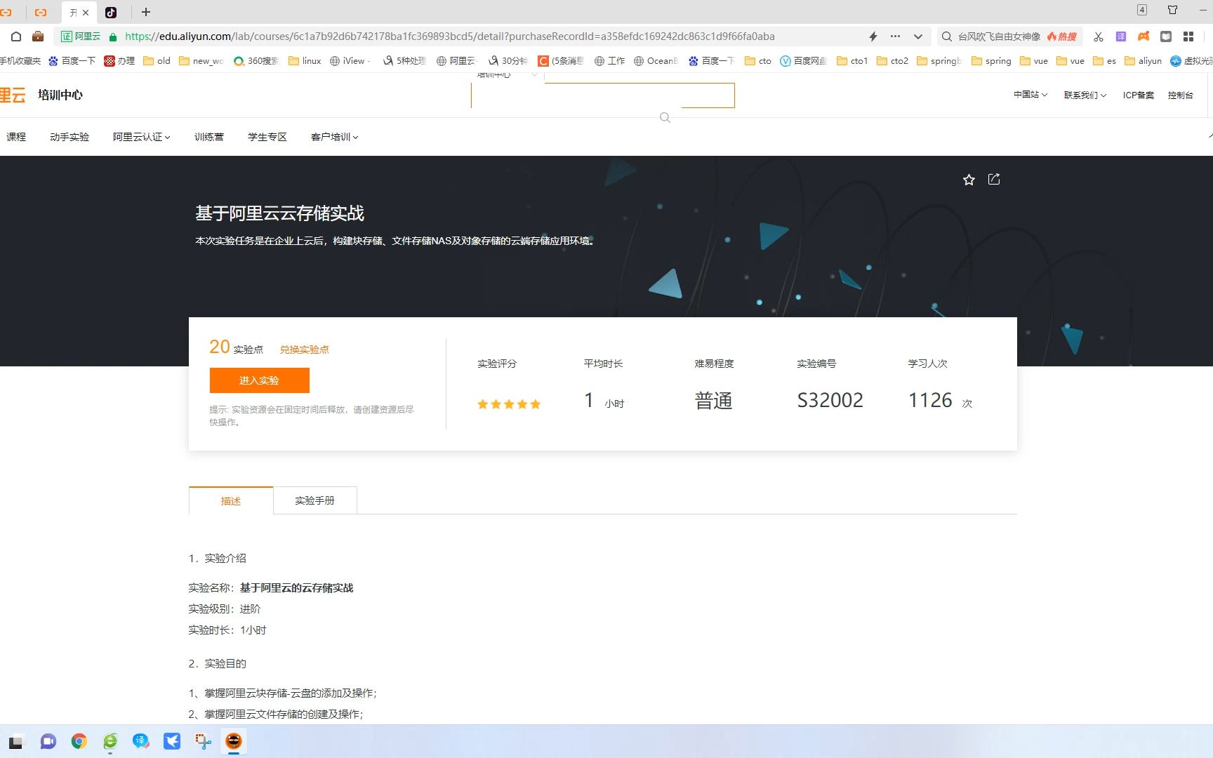This screenshot has width=1213, height=758.
Task: Open the tab counter icon showing 4
Action: pyautogui.click(x=1142, y=10)
